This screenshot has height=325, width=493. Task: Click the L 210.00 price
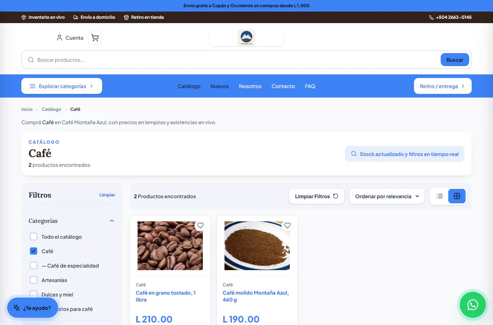[x=154, y=319]
